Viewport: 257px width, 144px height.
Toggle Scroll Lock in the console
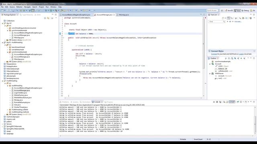(227, 102)
